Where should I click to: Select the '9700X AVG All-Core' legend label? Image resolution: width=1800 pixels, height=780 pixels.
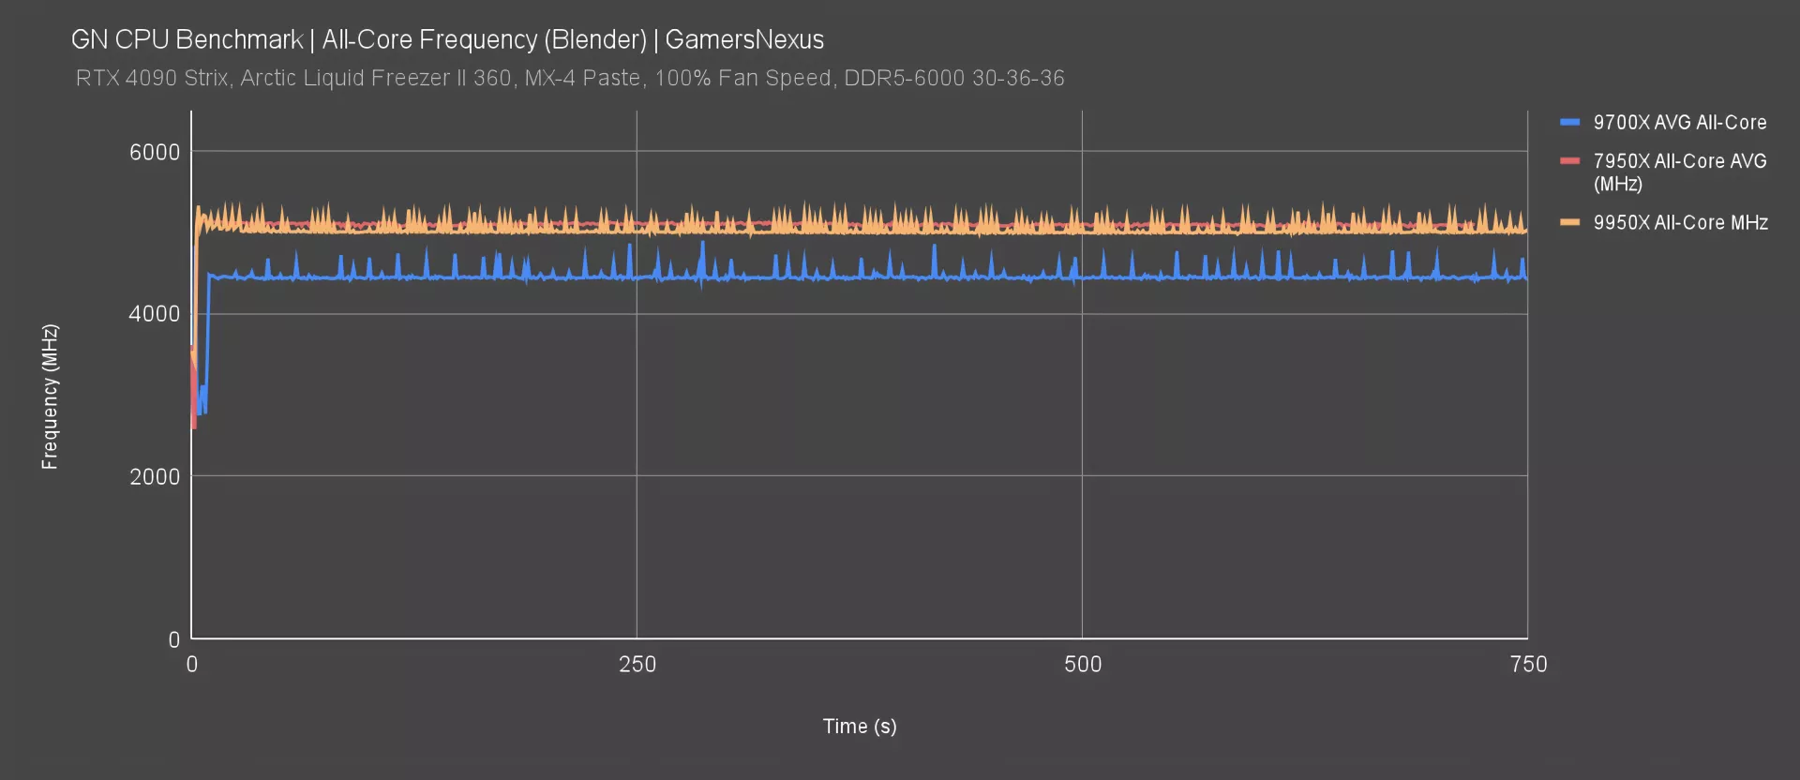click(x=1679, y=123)
